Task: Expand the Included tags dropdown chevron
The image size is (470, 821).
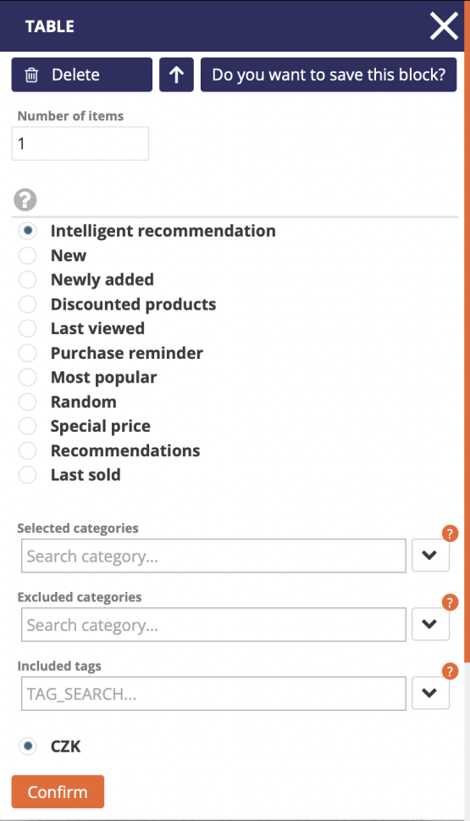Action: click(430, 693)
